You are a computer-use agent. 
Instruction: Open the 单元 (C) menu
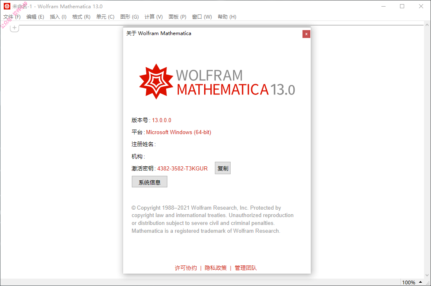[x=105, y=17]
